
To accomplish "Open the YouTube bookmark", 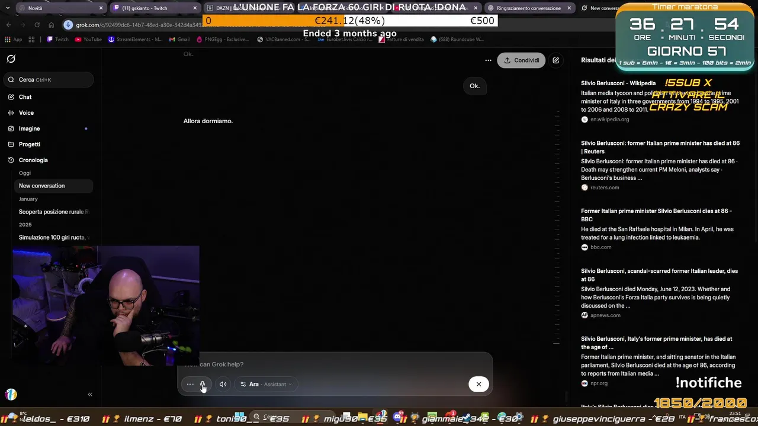I will [88, 40].
